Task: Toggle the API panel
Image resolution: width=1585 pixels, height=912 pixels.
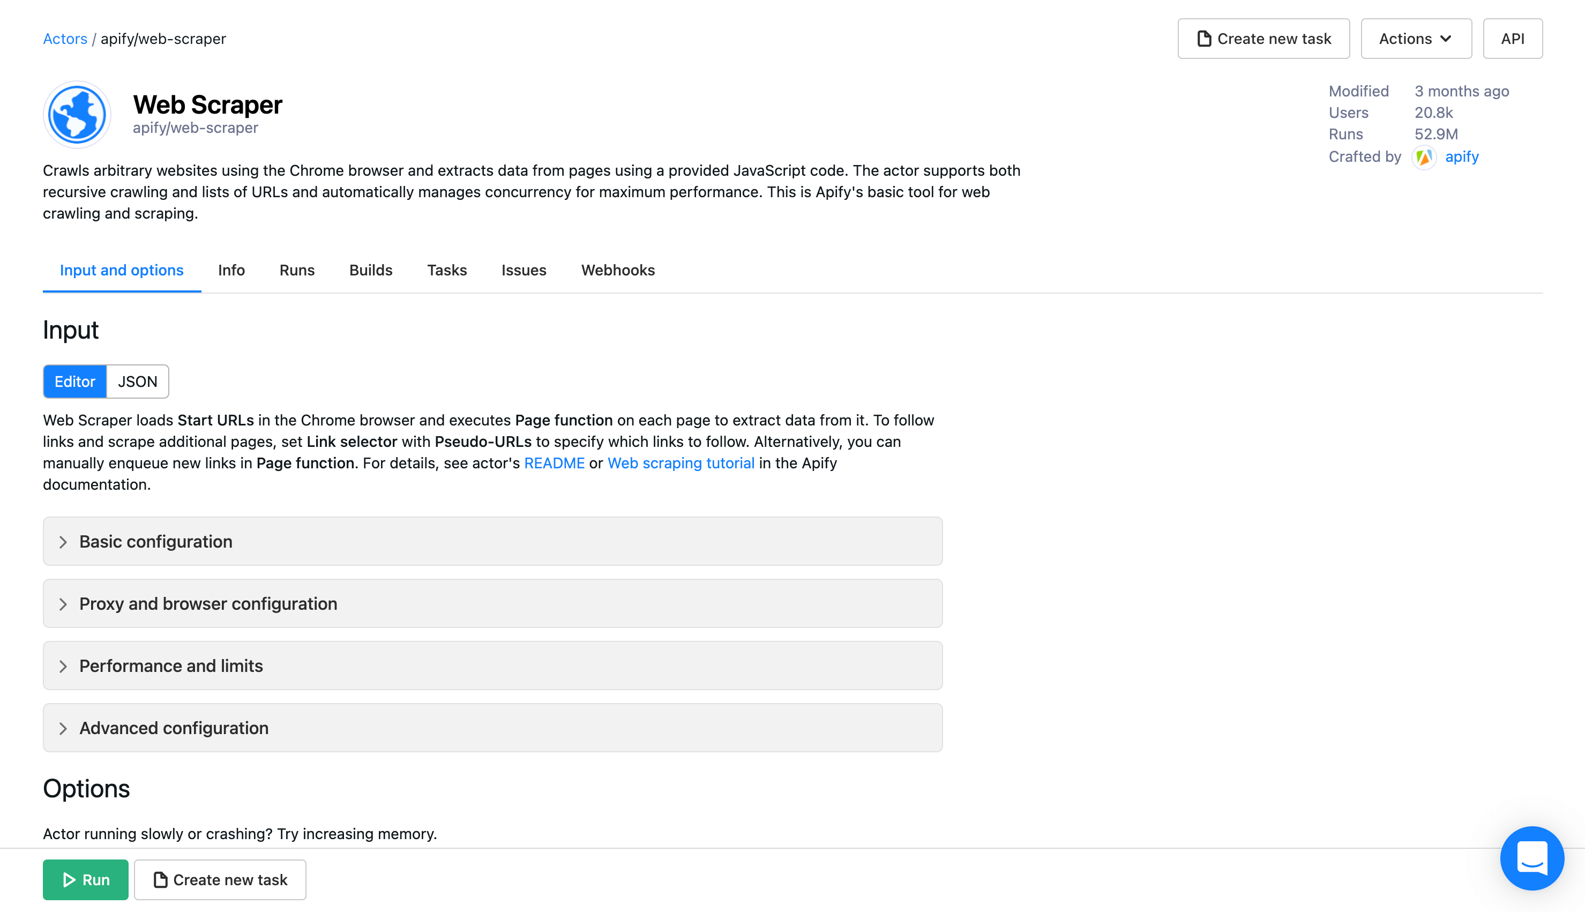Action: point(1512,38)
